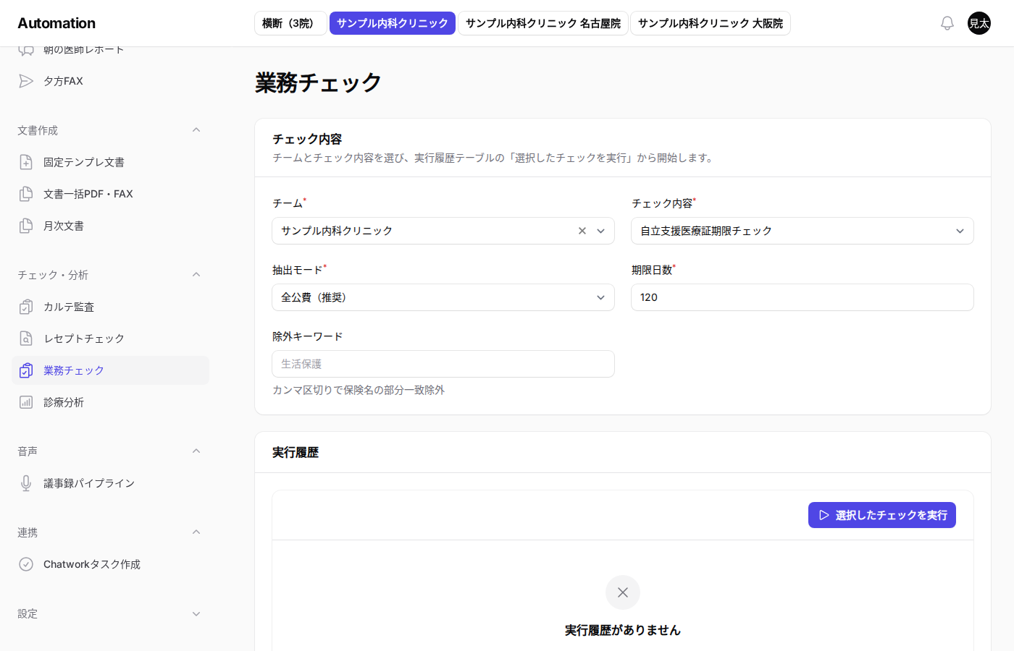Screen dimensions: 1014x651
Task: Collapse the 文書作成 sidebar section
Action: [196, 130]
